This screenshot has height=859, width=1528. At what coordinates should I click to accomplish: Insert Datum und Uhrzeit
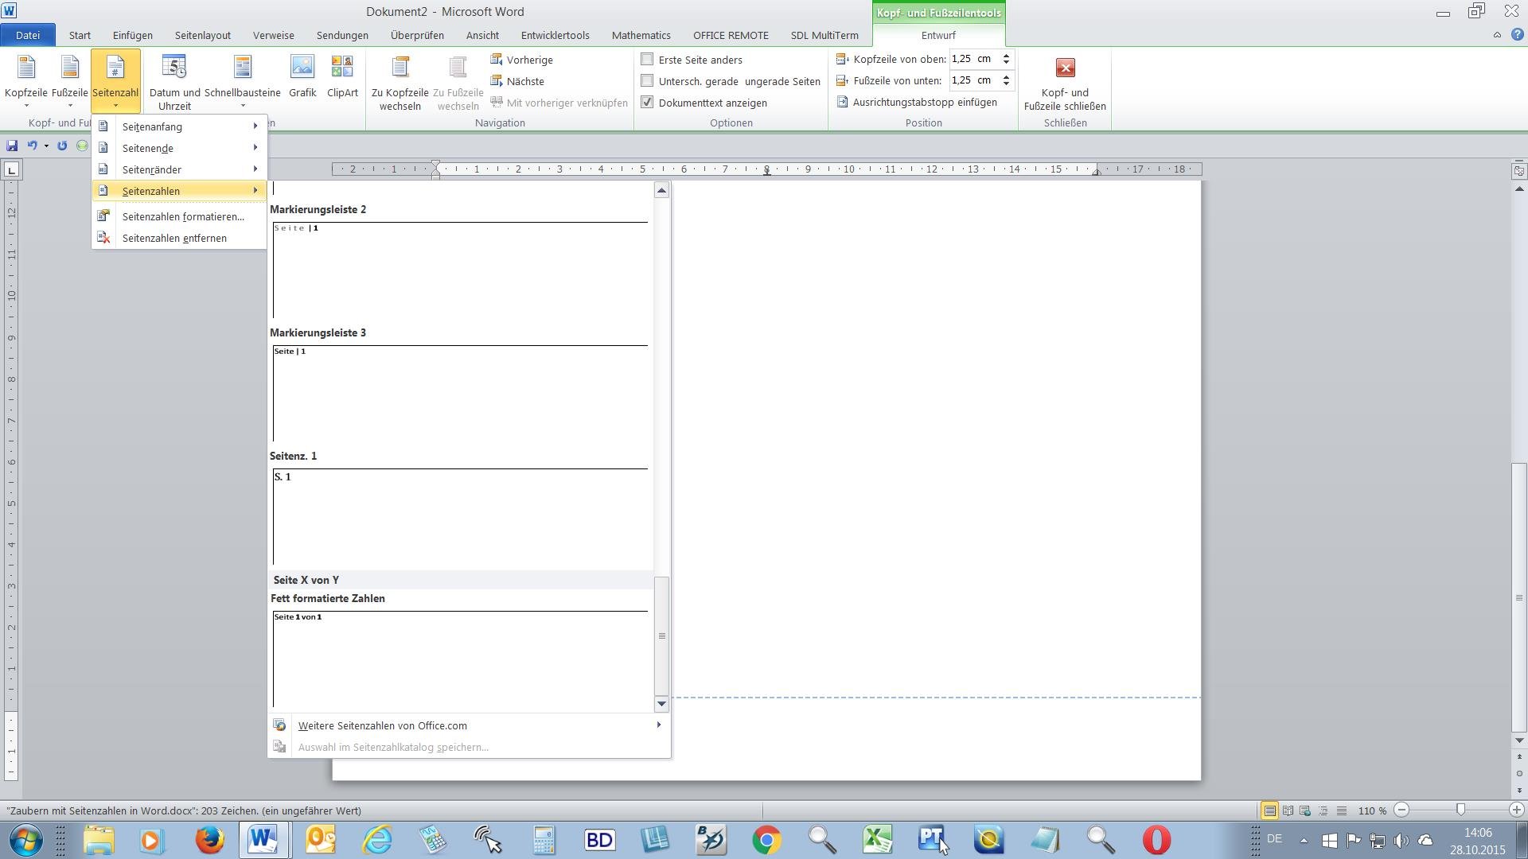175,81
